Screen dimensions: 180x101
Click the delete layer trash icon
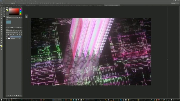tap(20, 95)
